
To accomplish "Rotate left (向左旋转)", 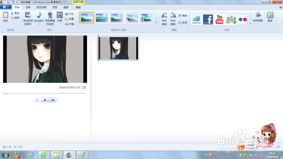I will click(164, 19).
